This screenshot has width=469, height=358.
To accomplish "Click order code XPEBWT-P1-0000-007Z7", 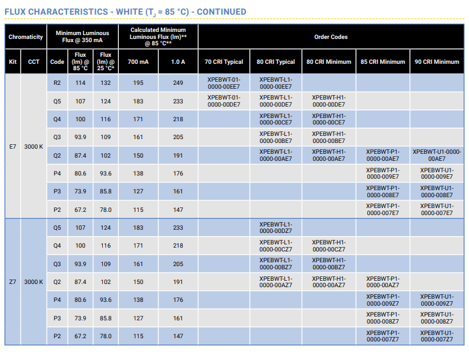I will pos(383,336).
